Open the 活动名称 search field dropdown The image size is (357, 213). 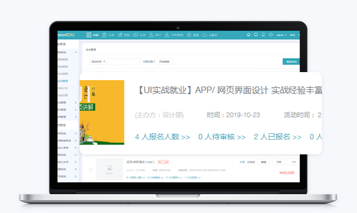click(x=97, y=62)
